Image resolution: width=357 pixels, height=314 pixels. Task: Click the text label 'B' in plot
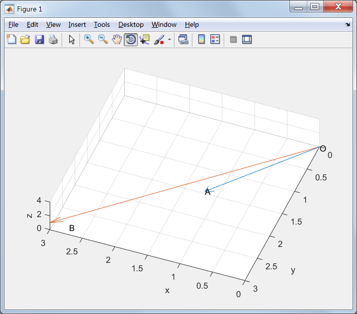(x=72, y=228)
